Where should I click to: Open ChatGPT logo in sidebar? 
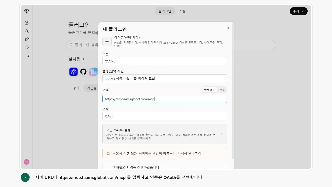point(26,11)
